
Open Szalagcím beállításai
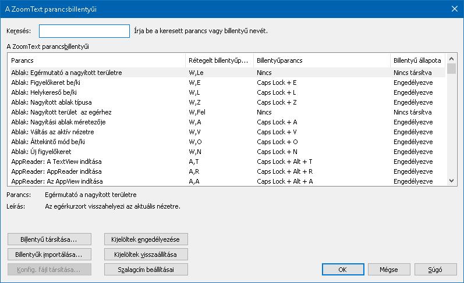coord(146,270)
